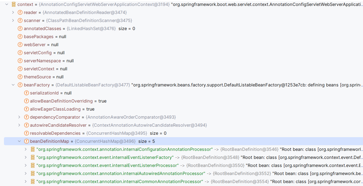
Task: Collapse the beanDefinitionMap node
Action: 19,141
